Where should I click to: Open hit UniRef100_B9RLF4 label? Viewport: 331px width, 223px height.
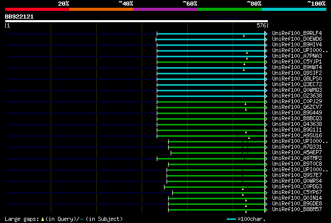[x=297, y=34]
